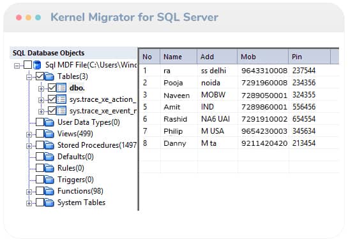Click the System Tables folder icon
Image resolution: width=348 pixels, height=242 pixels.
[49, 203]
